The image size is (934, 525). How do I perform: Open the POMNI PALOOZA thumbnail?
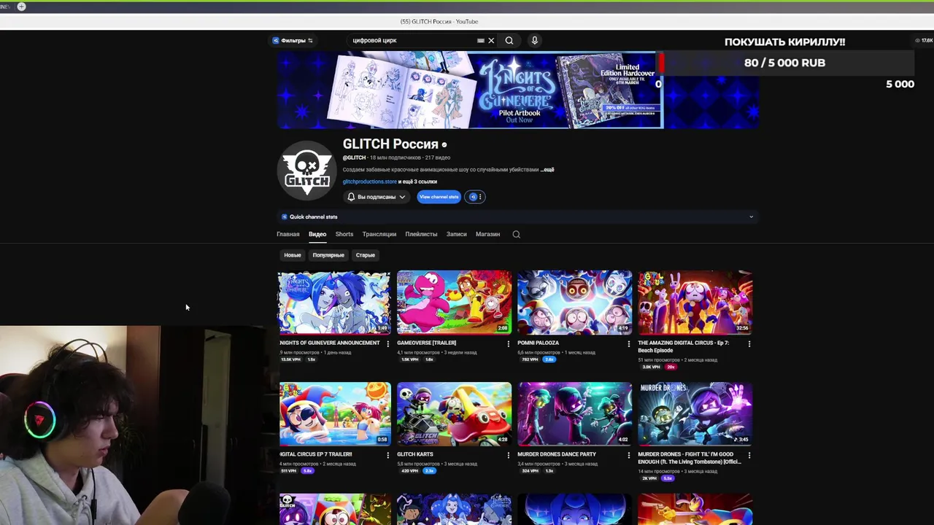click(x=575, y=303)
